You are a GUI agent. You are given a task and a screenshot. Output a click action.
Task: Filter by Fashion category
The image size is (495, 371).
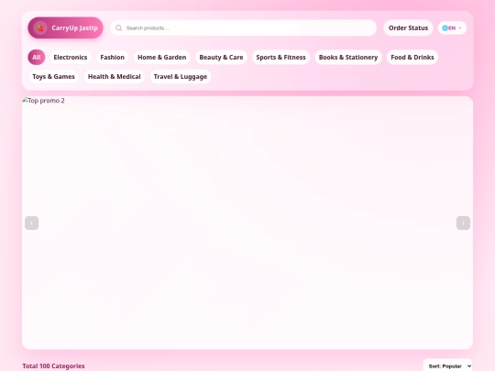pyautogui.click(x=113, y=57)
